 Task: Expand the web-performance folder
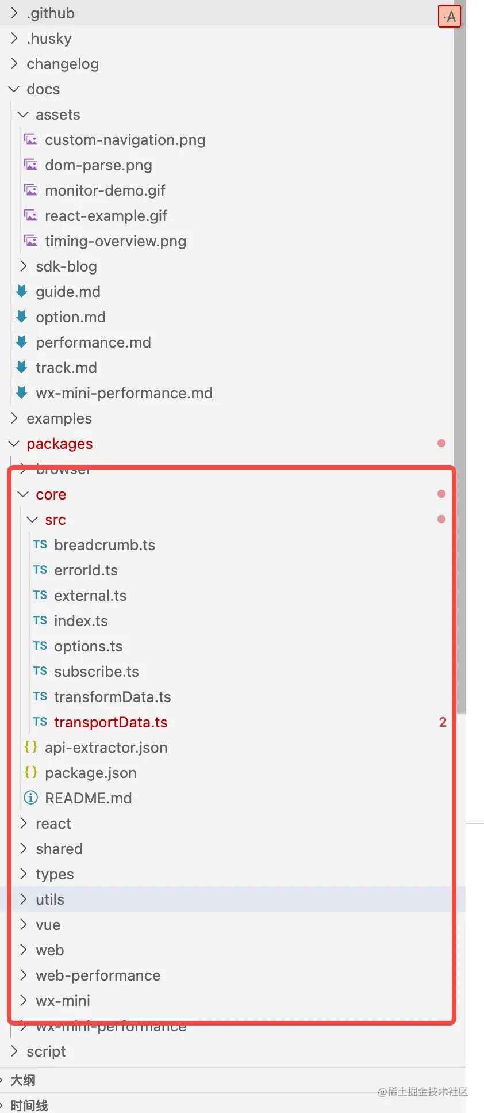24,975
